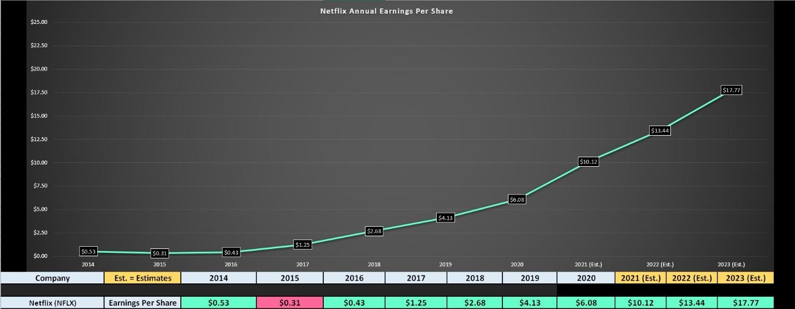Select the $4.13 chart data point label

tap(446, 218)
